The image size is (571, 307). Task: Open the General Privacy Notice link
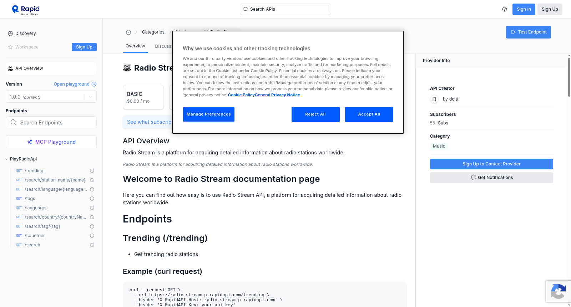(278, 95)
